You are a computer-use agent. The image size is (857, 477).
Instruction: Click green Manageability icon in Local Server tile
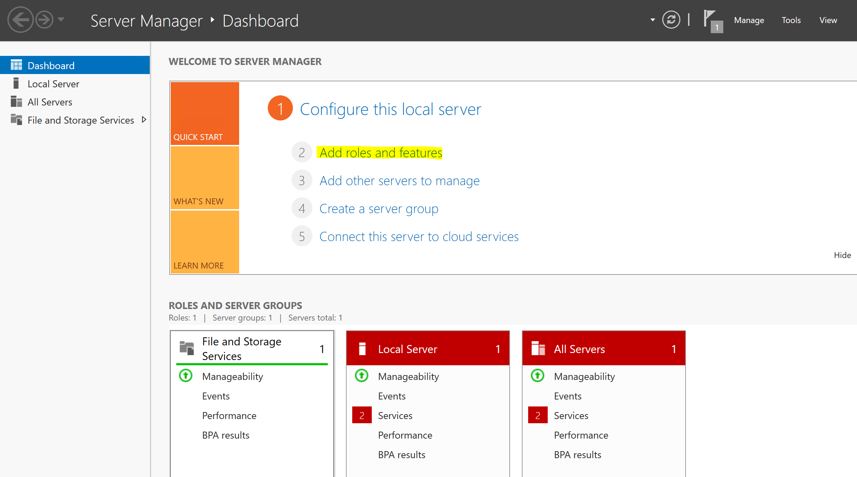click(362, 376)
